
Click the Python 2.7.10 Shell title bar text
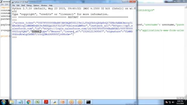[x=21, y=2]
